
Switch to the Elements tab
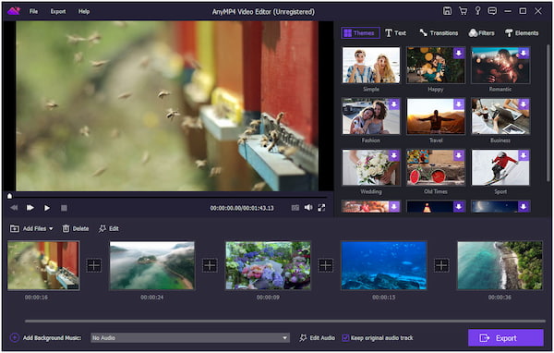coord(522,33)
